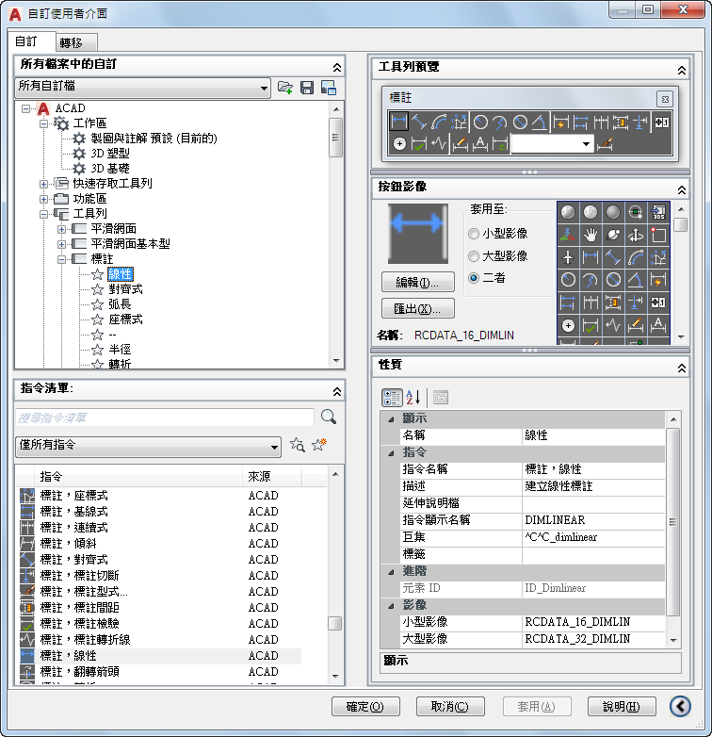
Task: Click the Jogged dimension icon in toolbar preview
Action: pos(500,122)
